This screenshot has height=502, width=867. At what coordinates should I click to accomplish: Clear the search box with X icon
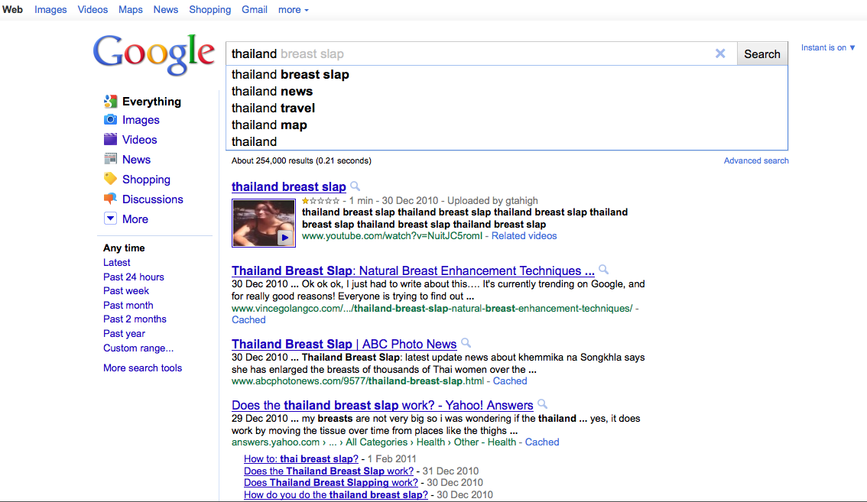coord(720,53)
